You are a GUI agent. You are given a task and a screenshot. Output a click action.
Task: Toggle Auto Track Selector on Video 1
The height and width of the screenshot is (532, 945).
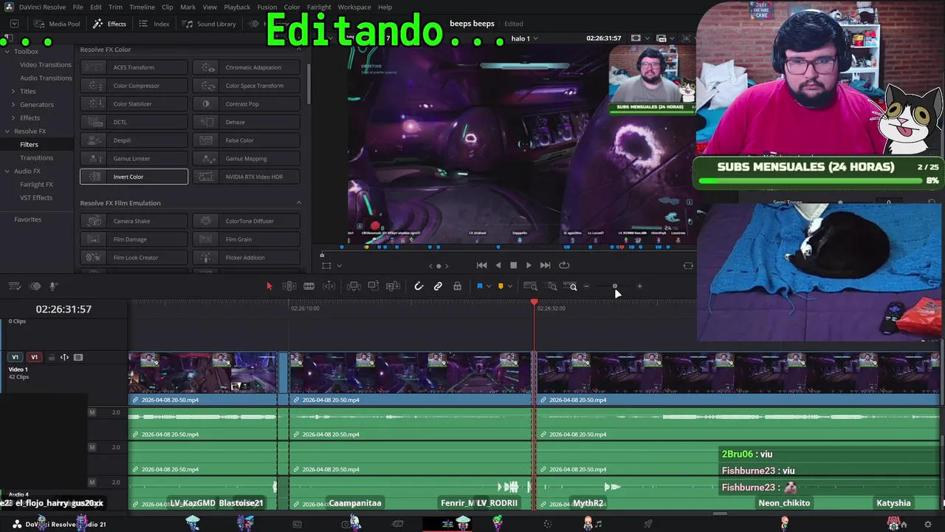[64, 358]
